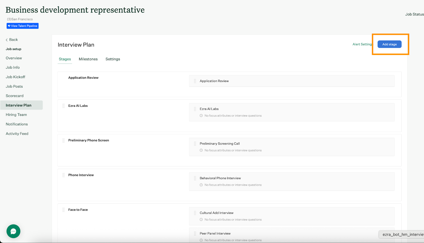Open the chat support bubble icon
The image size is (424, 243).
14,231
